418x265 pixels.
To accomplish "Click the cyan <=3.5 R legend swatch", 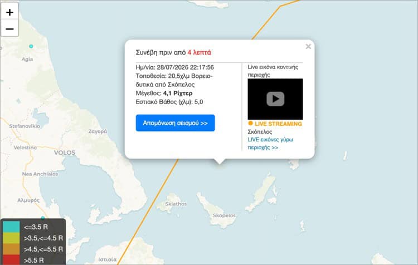I will [x=11, y=227].
